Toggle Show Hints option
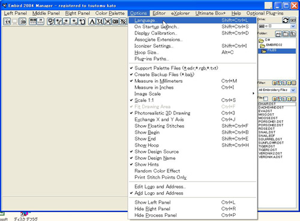This screenshot has width=300, height=221. [x=192, y=164]
